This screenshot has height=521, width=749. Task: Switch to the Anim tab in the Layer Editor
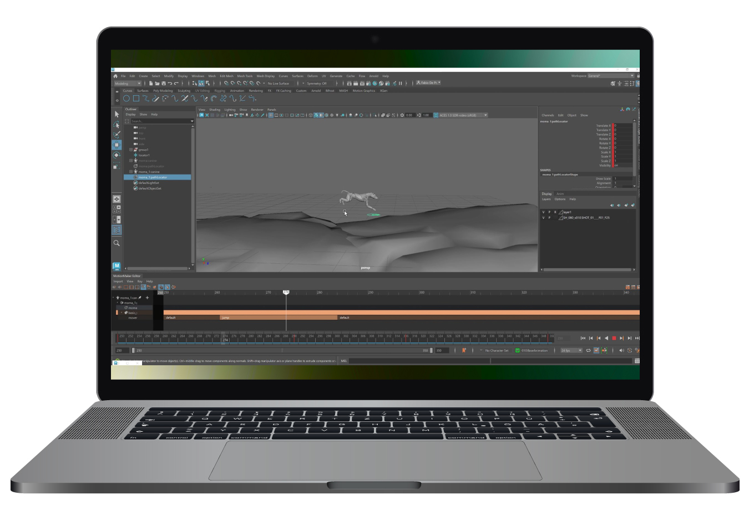coord(560,193)
